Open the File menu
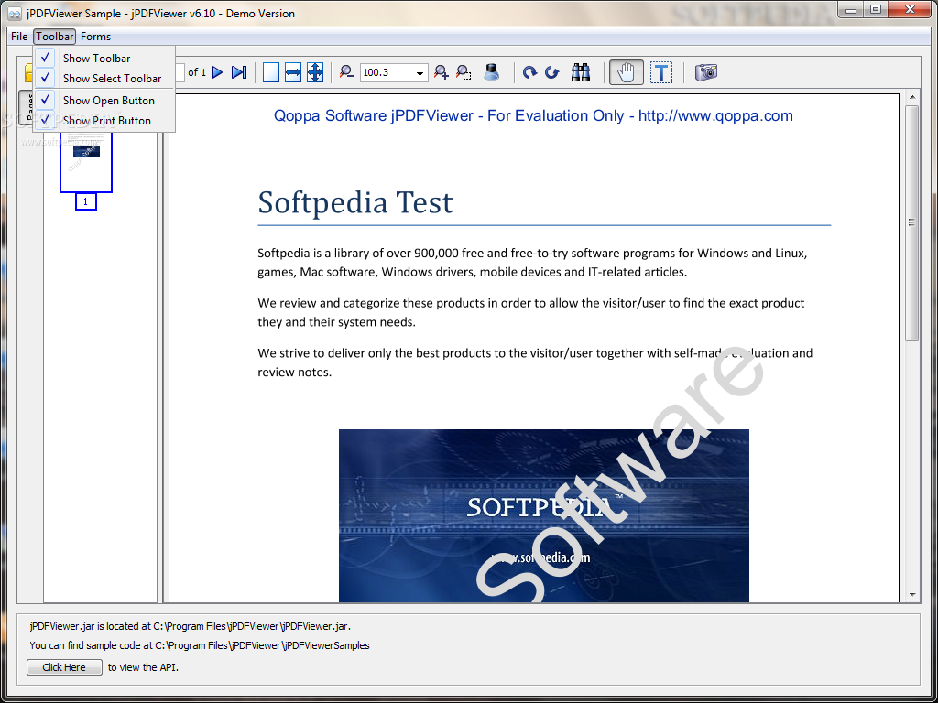 19,37
